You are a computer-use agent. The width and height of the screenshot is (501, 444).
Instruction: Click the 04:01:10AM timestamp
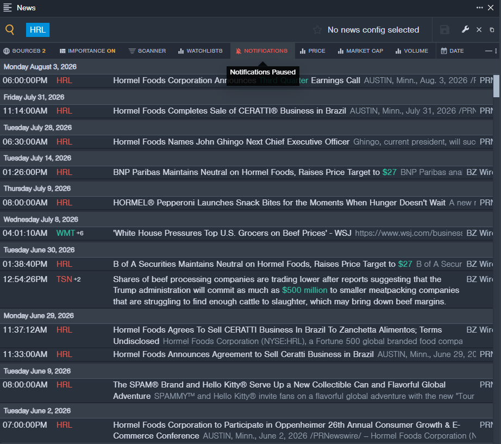(x=25, y=233)
